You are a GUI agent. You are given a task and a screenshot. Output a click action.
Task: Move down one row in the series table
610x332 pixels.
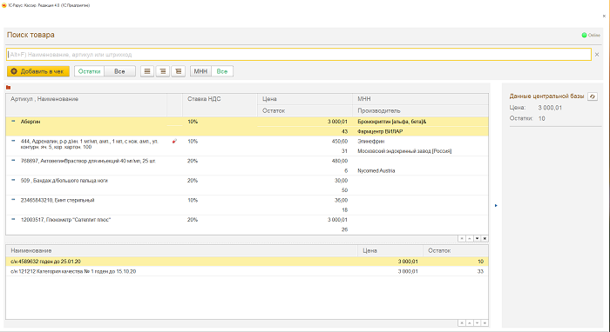(477, 323)
